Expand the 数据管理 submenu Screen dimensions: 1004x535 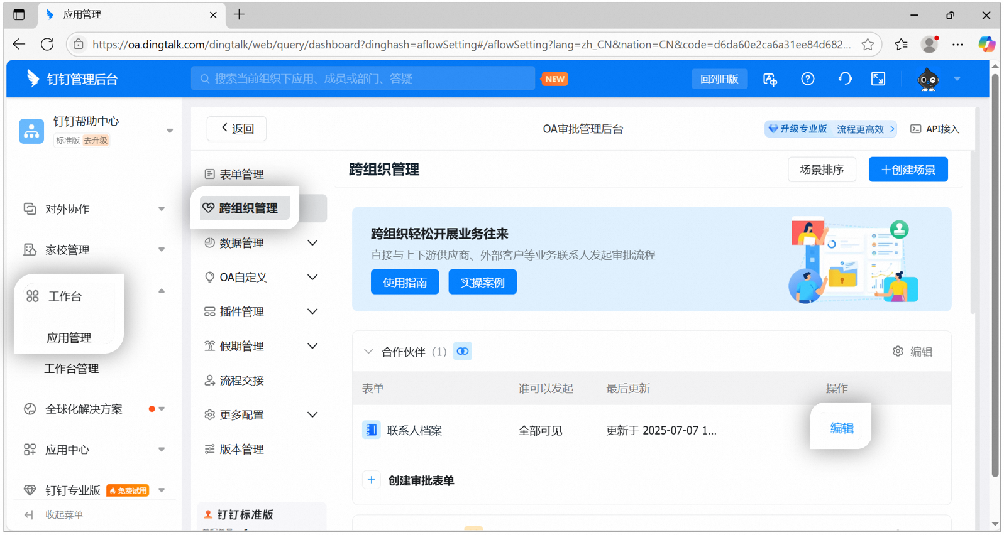coord(312,243)
